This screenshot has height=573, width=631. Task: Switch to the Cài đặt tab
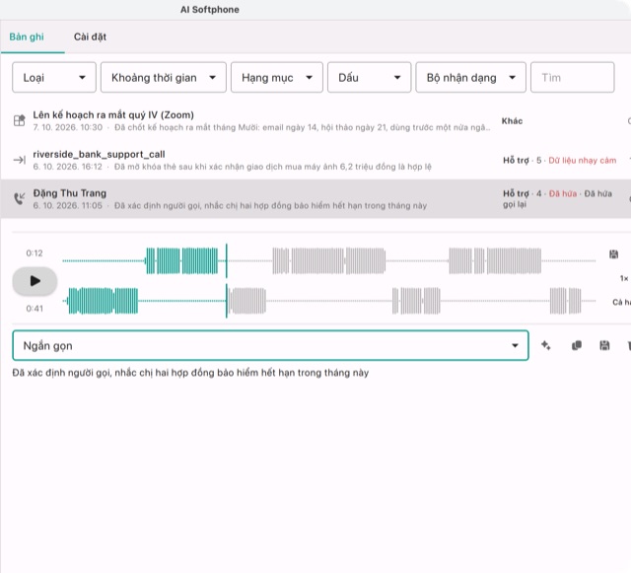coord(90,37)
